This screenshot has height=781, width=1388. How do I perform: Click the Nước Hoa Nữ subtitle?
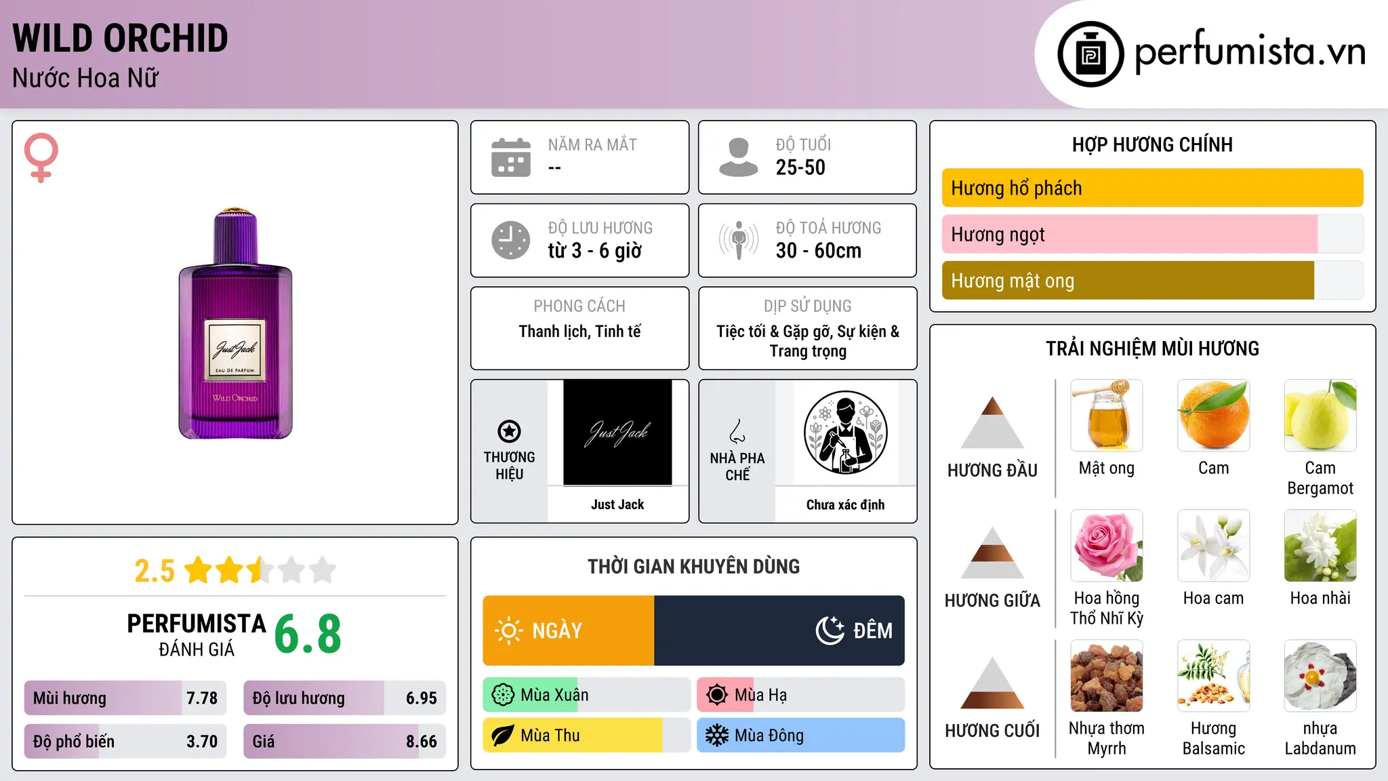pos(85,78)
